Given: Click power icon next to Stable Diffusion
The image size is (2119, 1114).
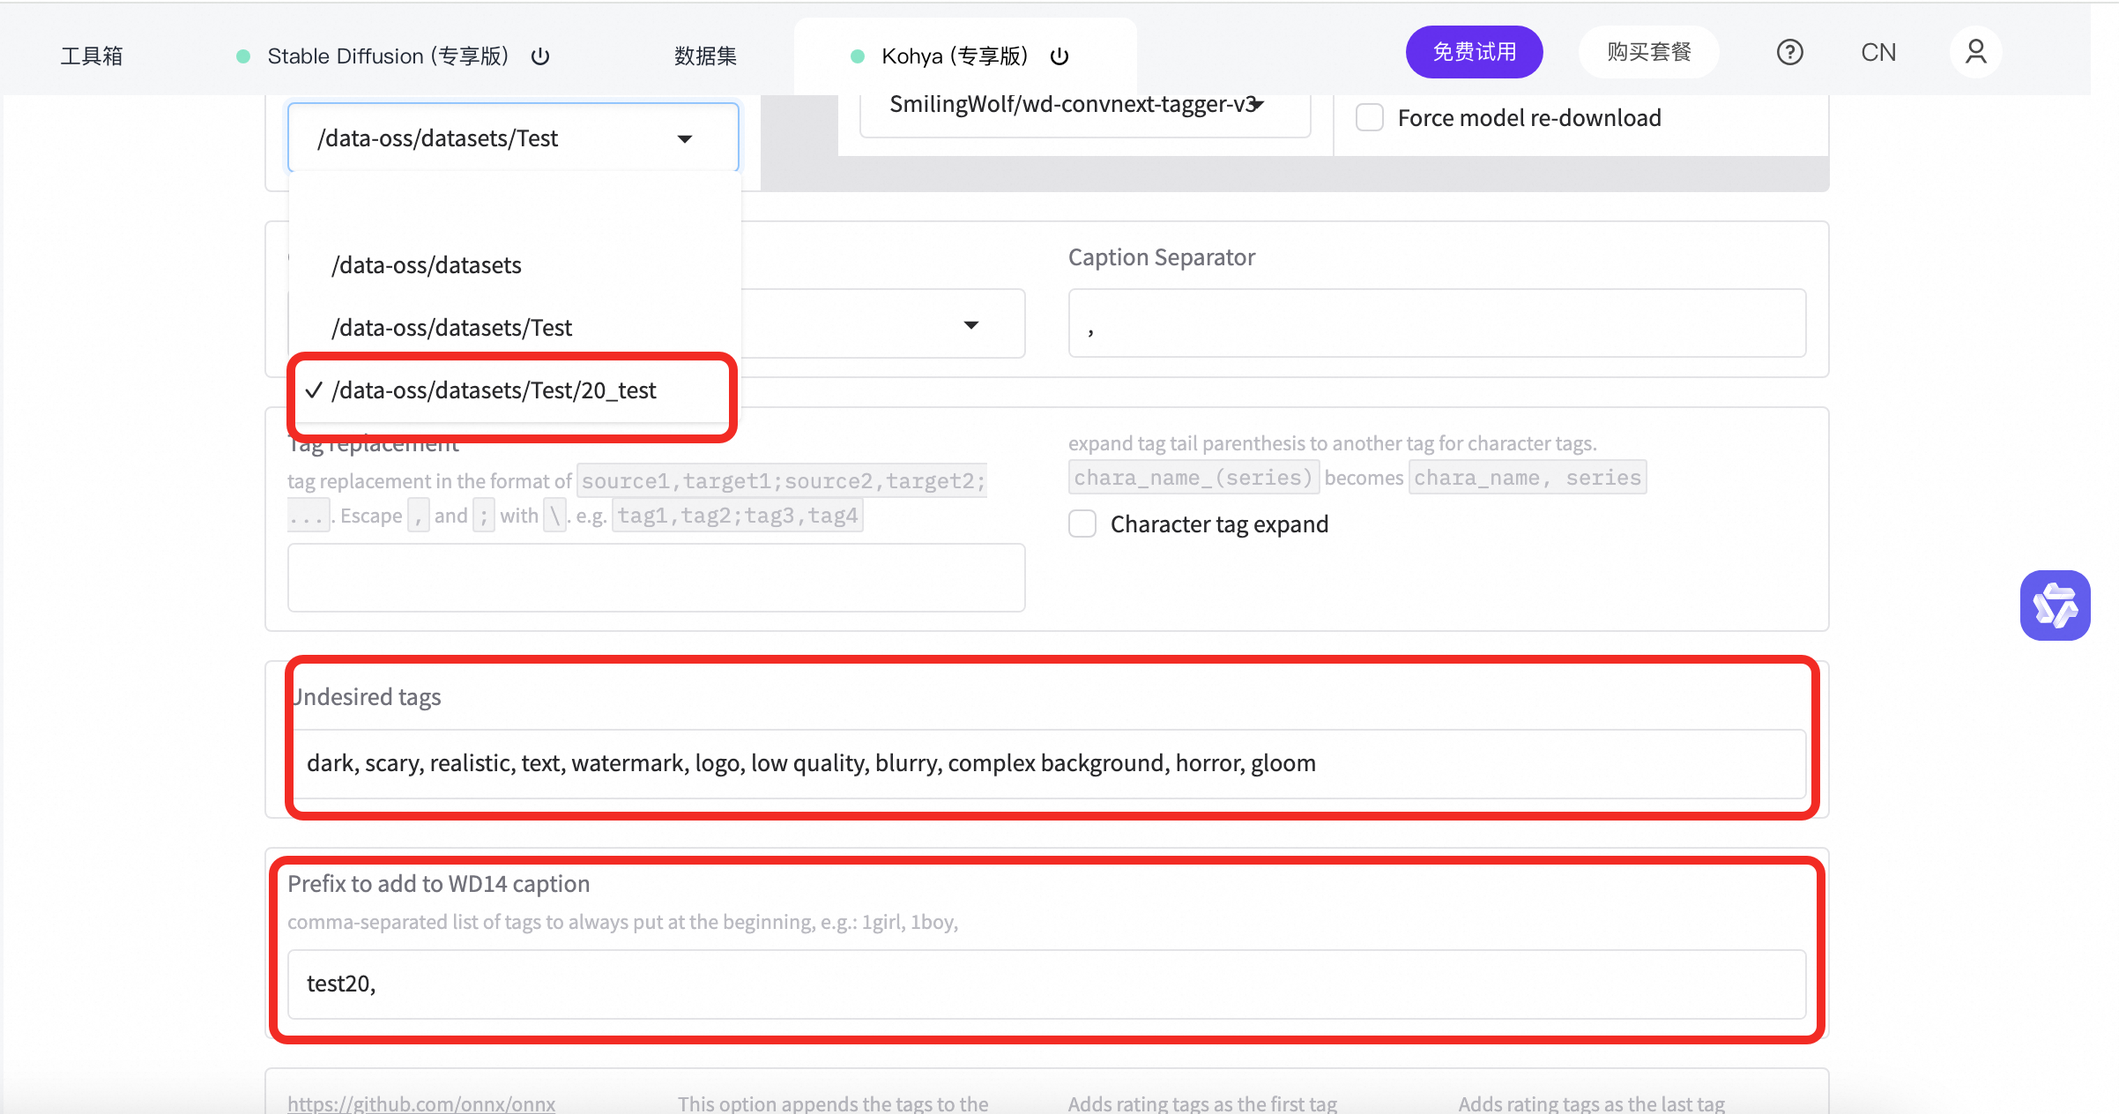Looking at the screenshot, I should pos(540,56).
